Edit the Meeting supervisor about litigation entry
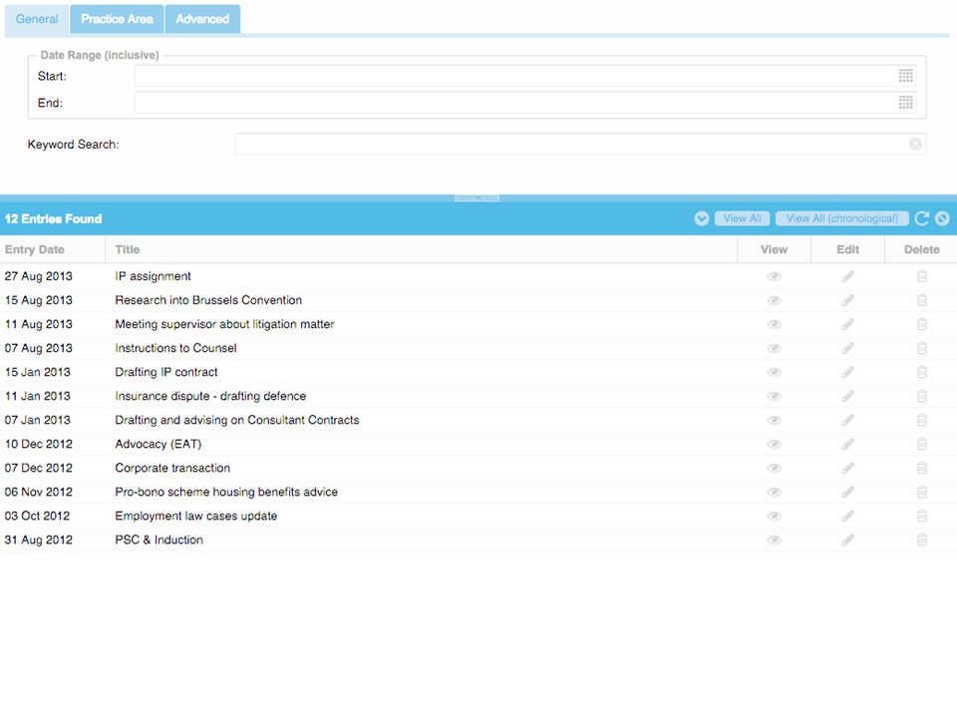The height and width of the screenshot is (718, 957). tap(847, 324)
